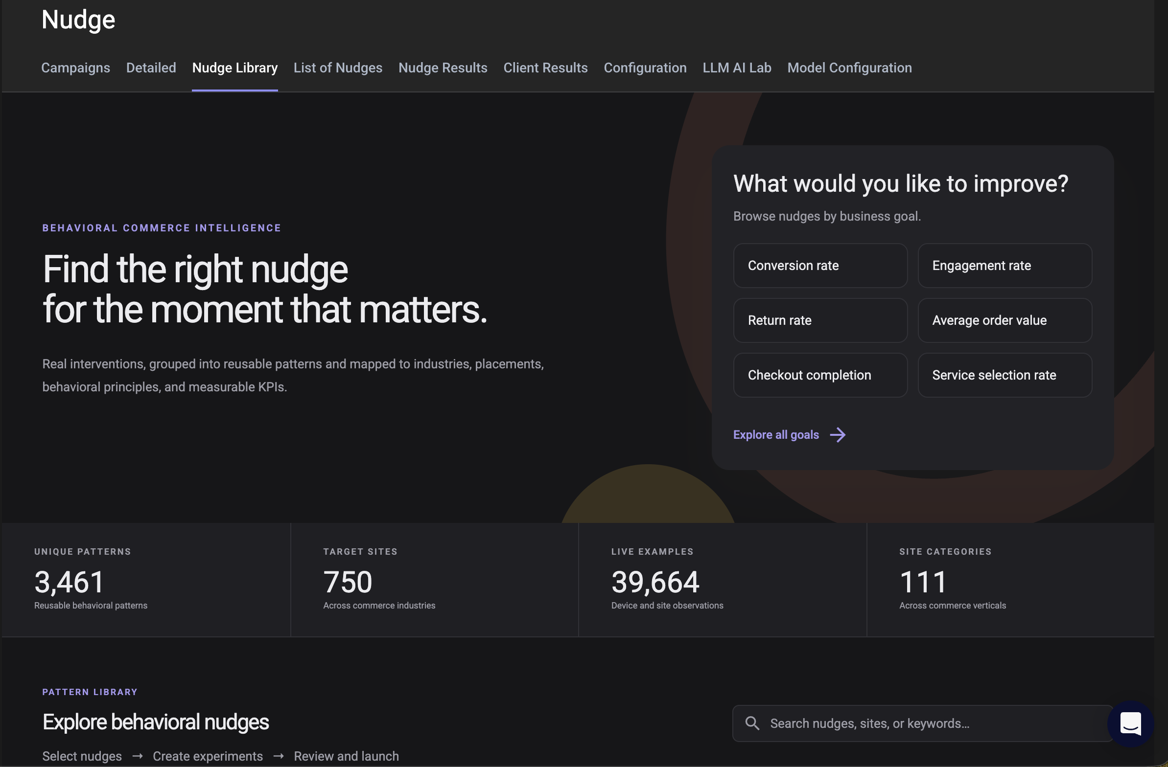Open the Configuration tab
The height and width of the screenshot is (767, 1168).
(x=645, y=68)
